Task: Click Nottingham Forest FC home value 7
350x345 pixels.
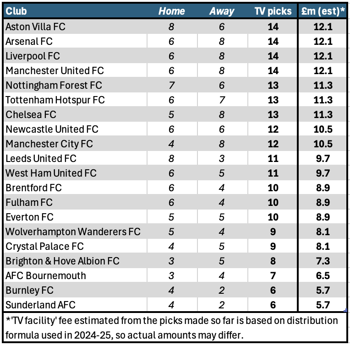Action: pos(171,85)
